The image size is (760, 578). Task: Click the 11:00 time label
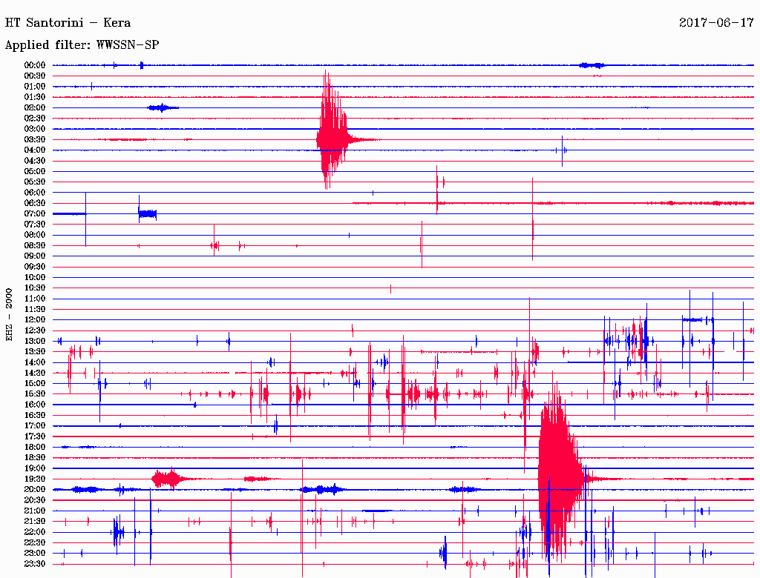click(35, 299)
